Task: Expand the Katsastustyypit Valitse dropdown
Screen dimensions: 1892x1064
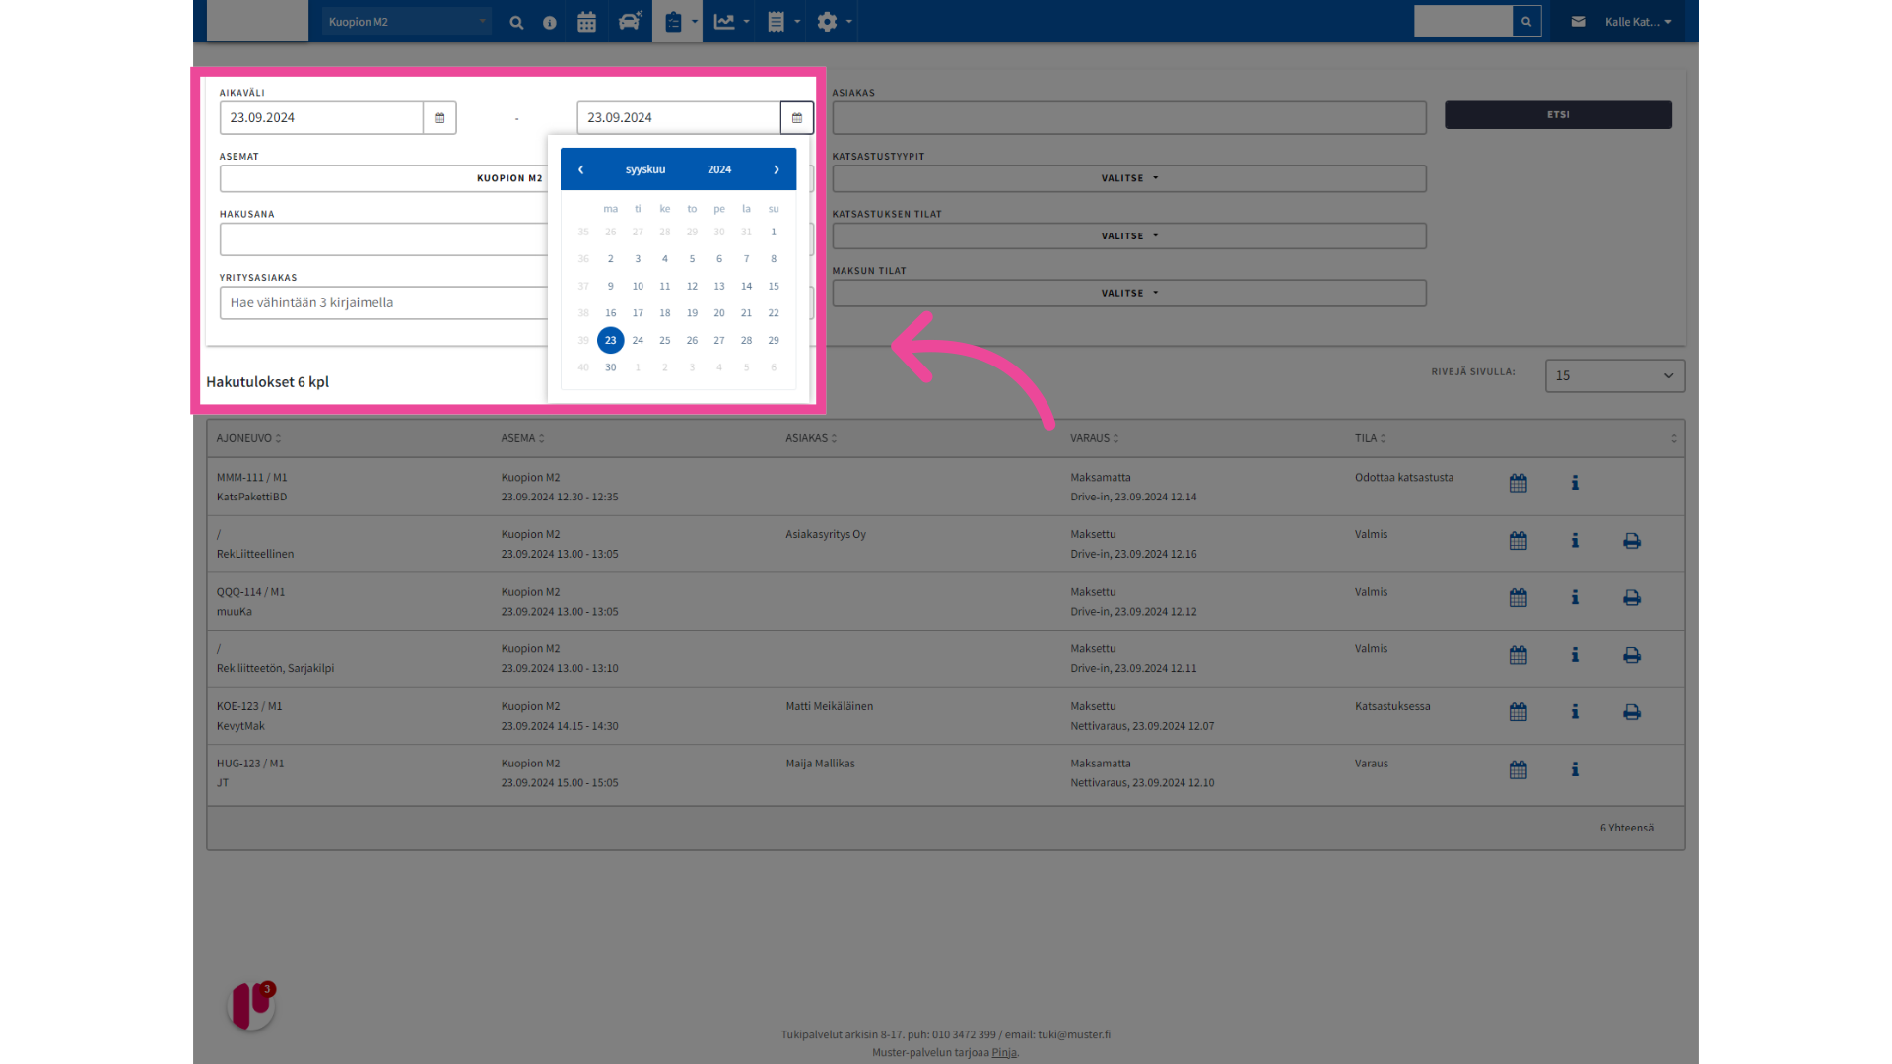Action: tap(1128, 178)
